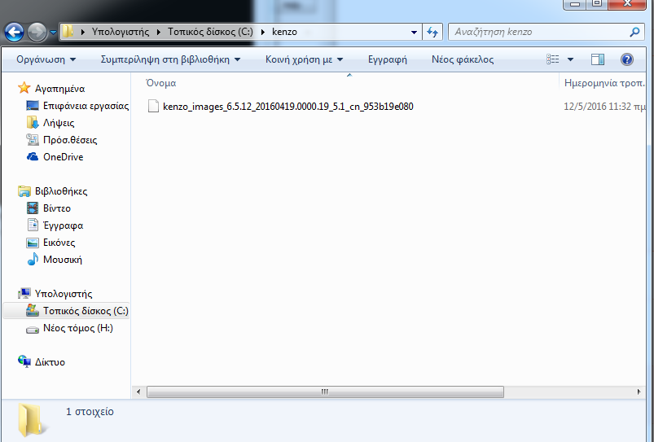The image size is (654, 442).
Task: Click the Βιβλιοθήκες libraries icon
Action: click(x=24, y=191)
